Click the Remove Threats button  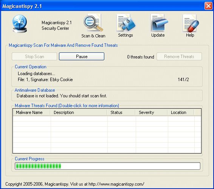pos(179,56)
